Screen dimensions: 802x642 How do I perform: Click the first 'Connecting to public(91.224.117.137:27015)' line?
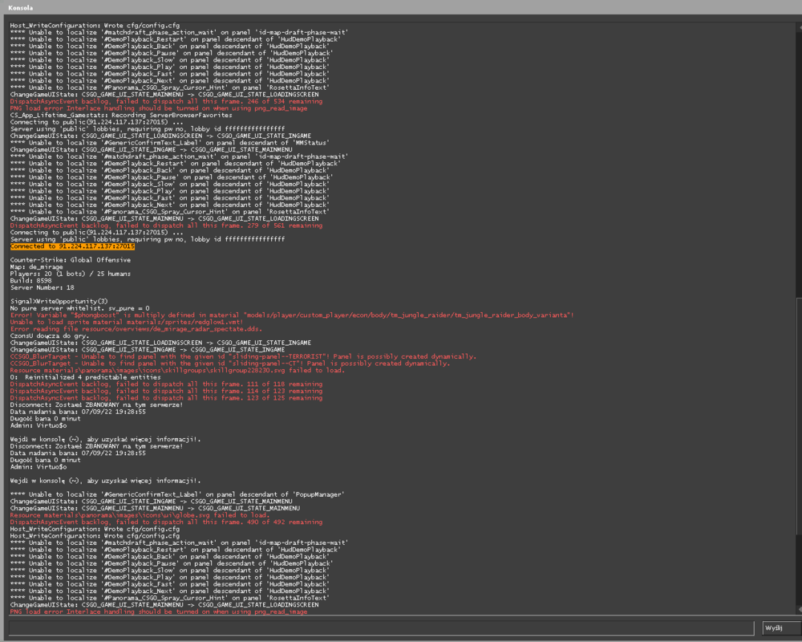coord(97,122)
